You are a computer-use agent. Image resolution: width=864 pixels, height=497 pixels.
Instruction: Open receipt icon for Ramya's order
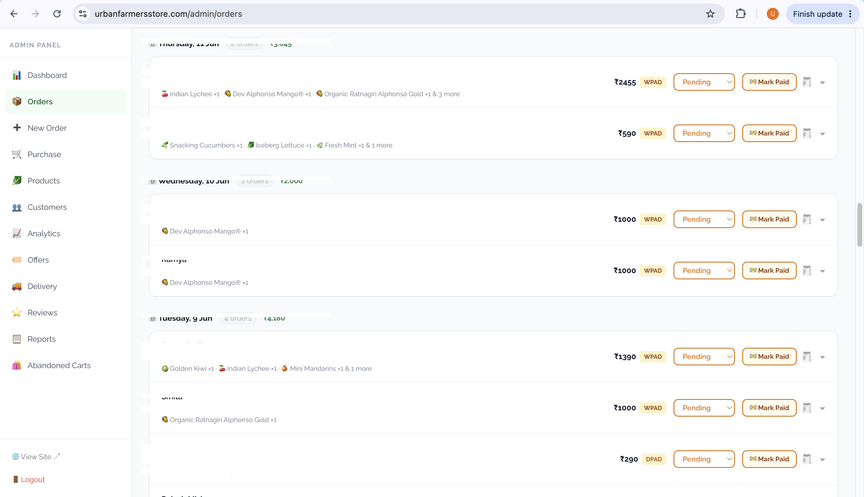[807, 270]
